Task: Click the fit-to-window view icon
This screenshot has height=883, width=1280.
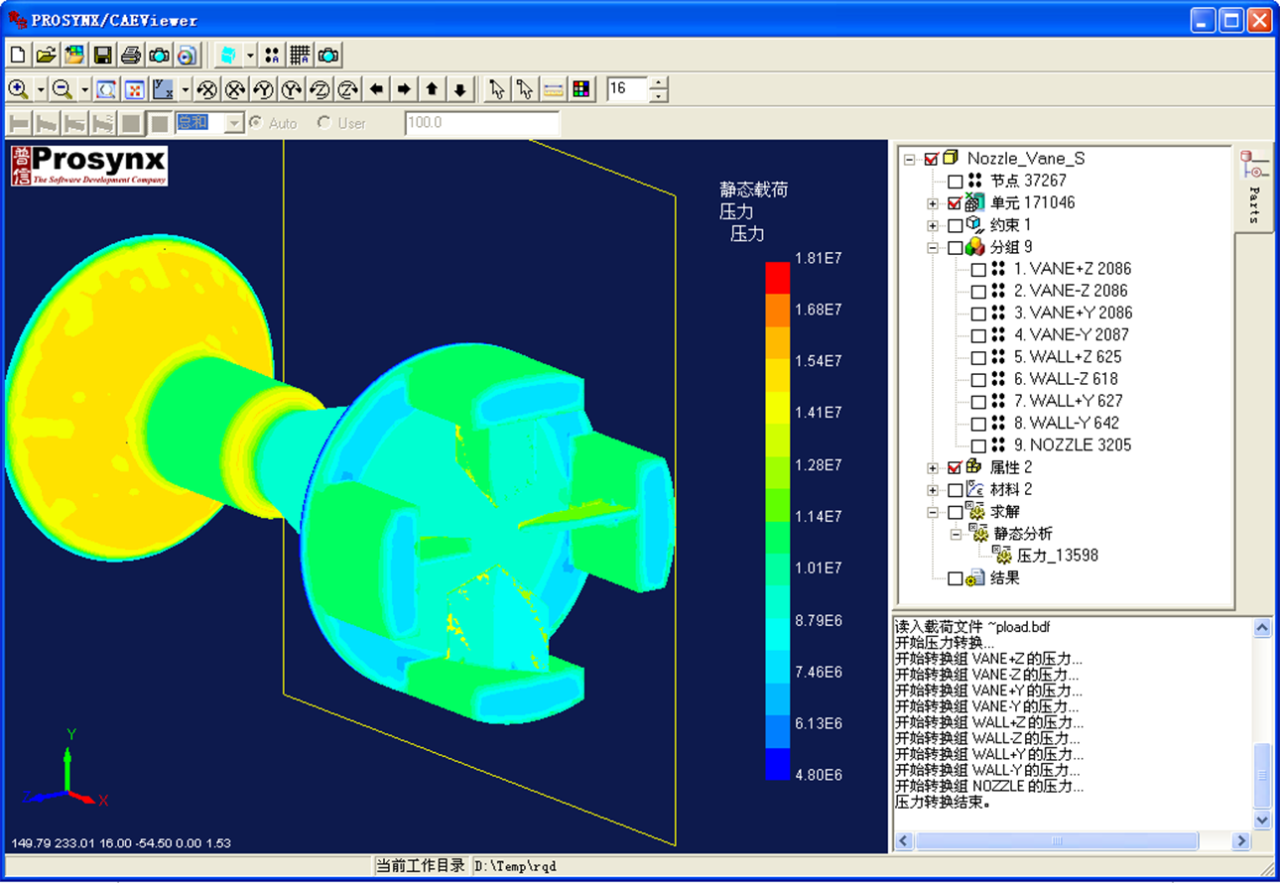Action: click(106, 89)
